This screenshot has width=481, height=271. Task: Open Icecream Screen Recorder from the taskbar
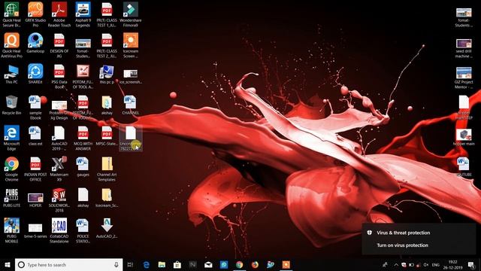click(x=286, y=264)
